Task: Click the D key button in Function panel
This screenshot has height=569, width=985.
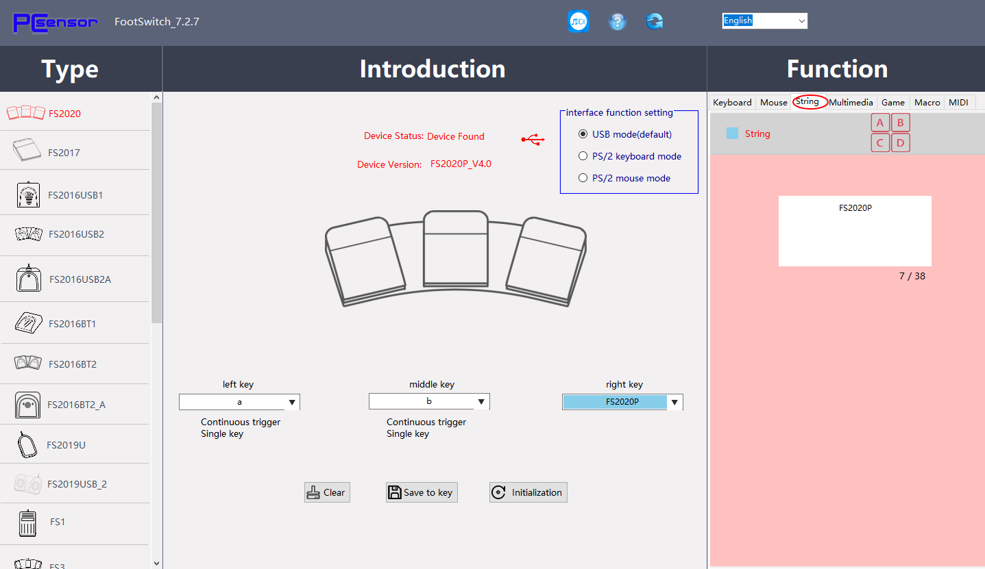Action: [x=901, y=143]
